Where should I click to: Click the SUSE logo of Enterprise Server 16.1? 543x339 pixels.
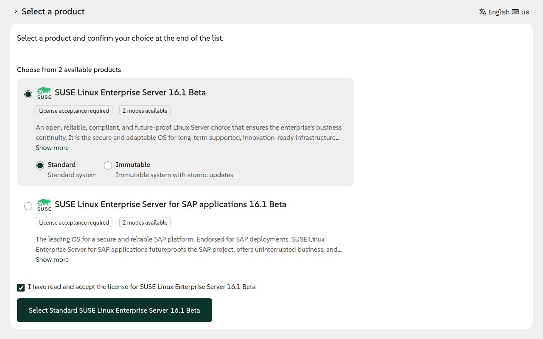tap(44, 93)
